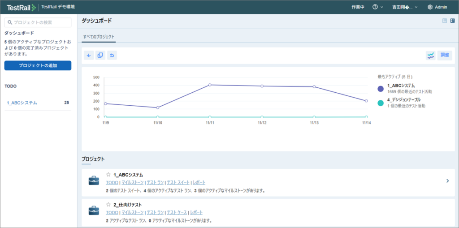Click the down-arrow icon in the dashboard toolbar
459x228 pixels.
click(89, 55)
